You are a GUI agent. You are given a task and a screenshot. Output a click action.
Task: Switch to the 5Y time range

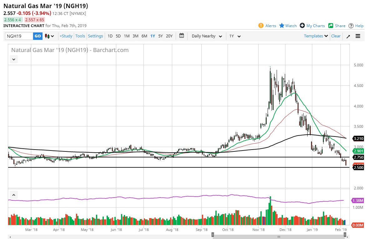tap(160, 36)
